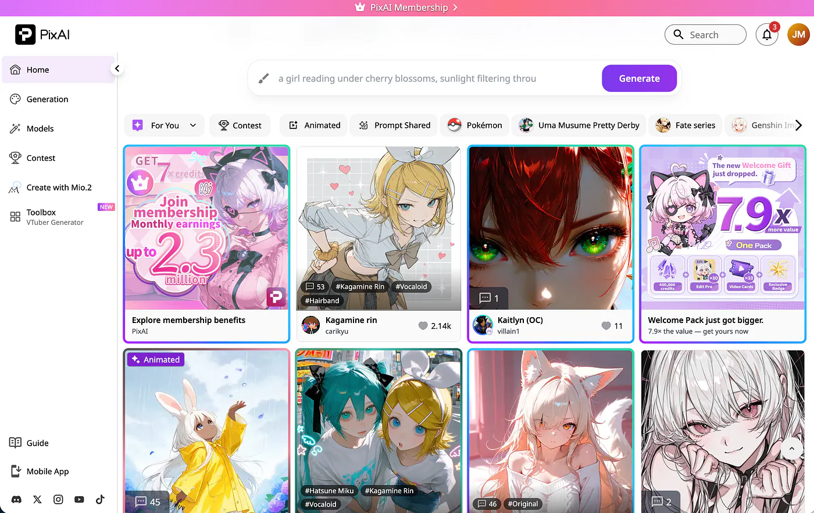Image resolution: width=814 pixels, height=513 pixels.
Task: Open Guide in the sidebar
Action: (58, 443)
